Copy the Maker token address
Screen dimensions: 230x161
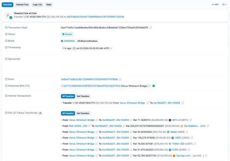187,132
